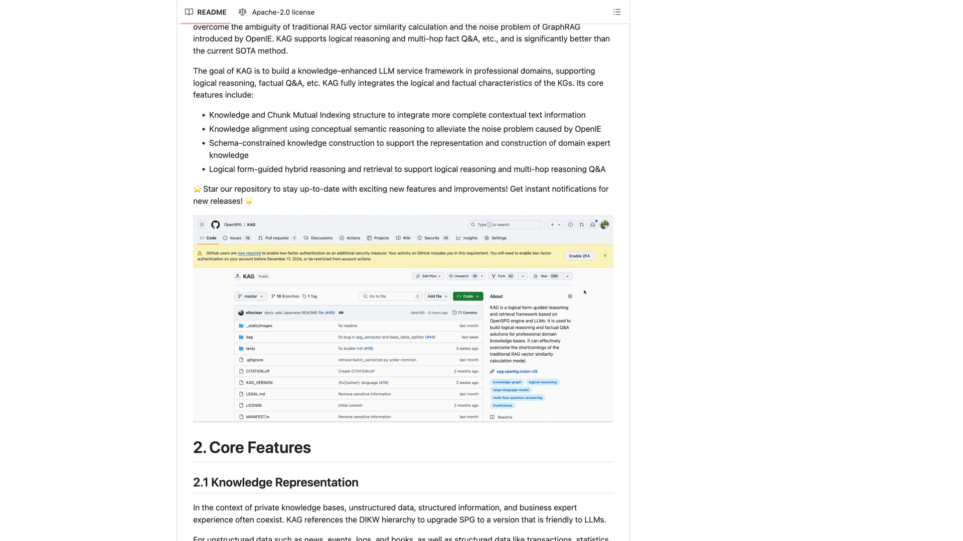
Task: Click the paragraph starting "The goal of KAG"
Action: point(398,83)
